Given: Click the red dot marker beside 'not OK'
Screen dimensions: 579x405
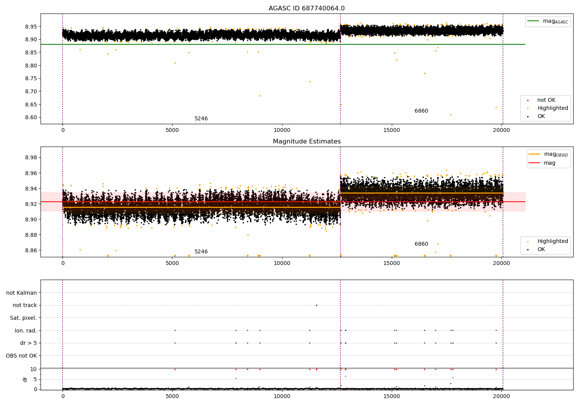Looking at the screenshot, I should point(528,101).
